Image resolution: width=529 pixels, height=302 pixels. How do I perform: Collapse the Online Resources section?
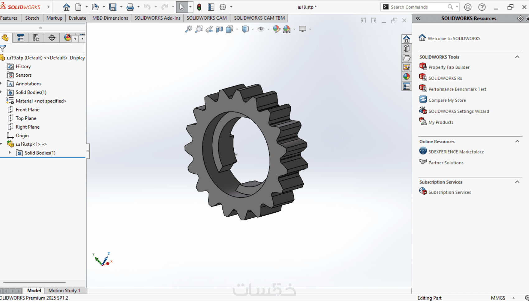(517, 141)
